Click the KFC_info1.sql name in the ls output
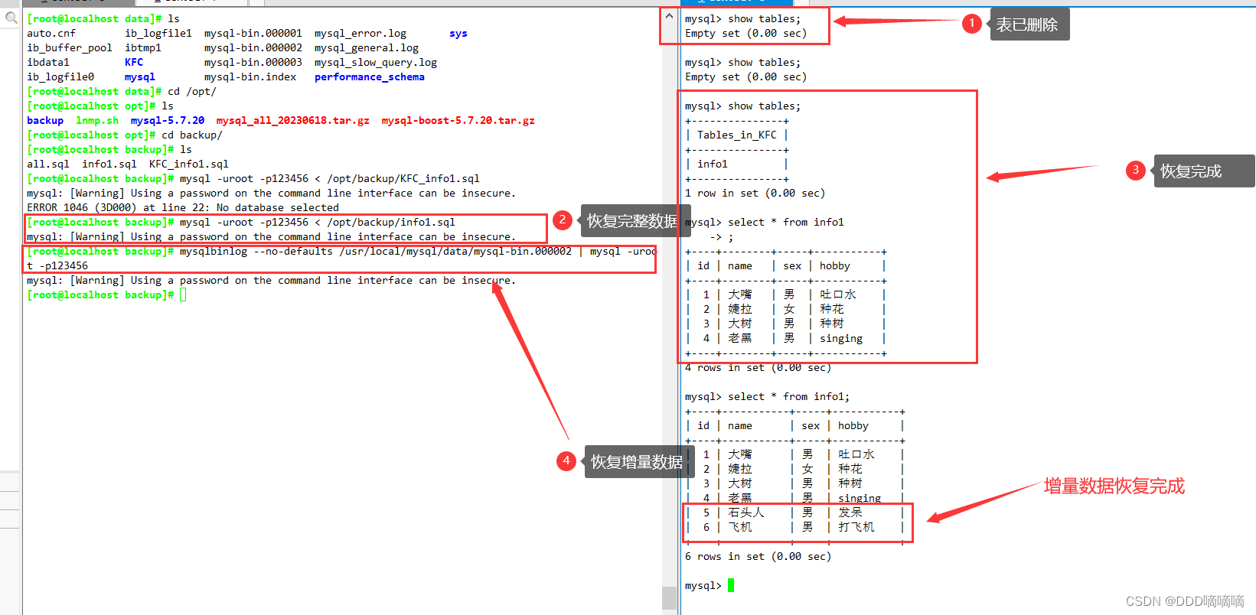This screenshot has width=1256, height=615. (x=189, y=164)
